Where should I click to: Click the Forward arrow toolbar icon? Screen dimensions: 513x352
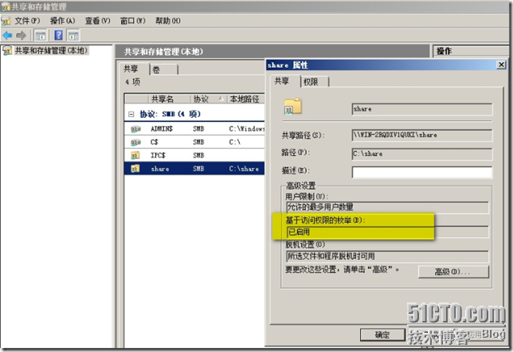pos(22,35)
